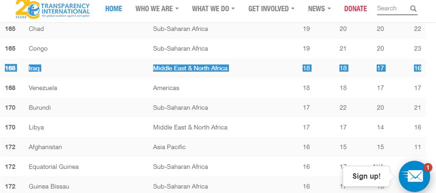Click the search magnifier icon
Viewport: 436px width, 193px height.
click(413, 9)
